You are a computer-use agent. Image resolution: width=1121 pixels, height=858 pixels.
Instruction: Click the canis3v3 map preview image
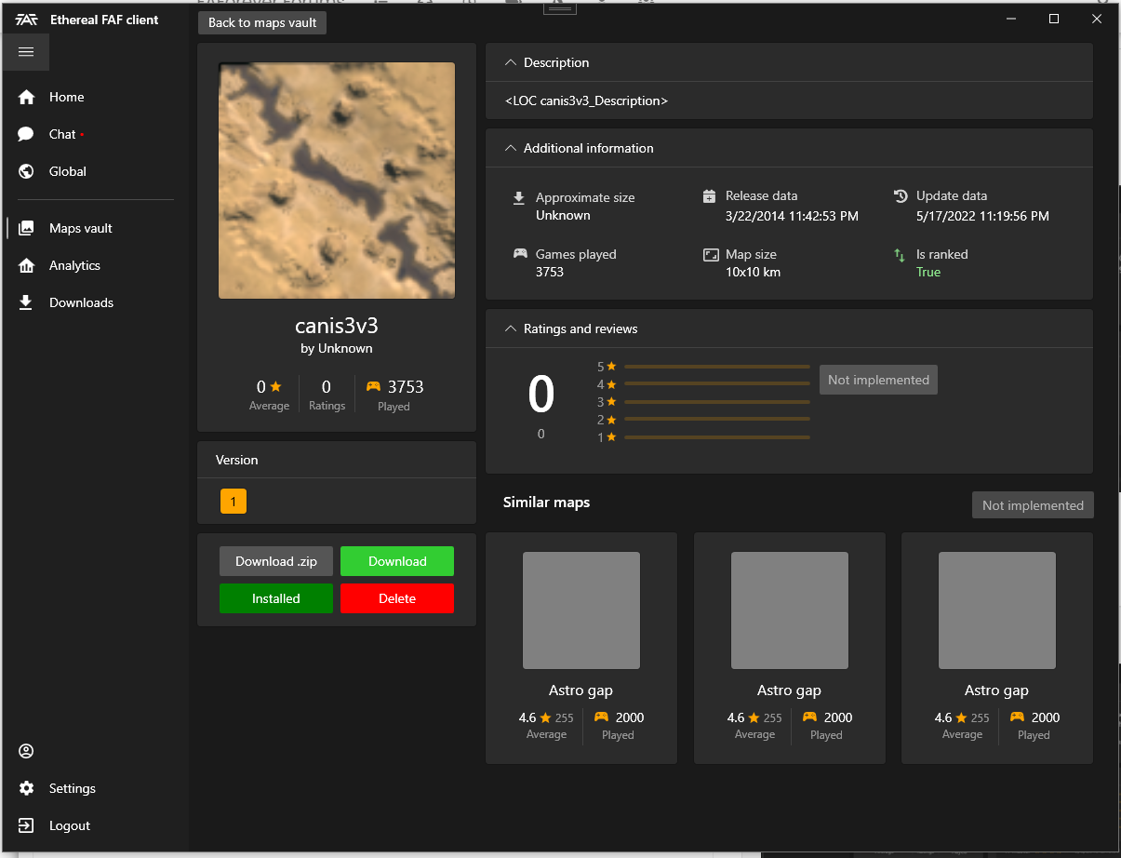pyautogui.click(x=337, y=181)
